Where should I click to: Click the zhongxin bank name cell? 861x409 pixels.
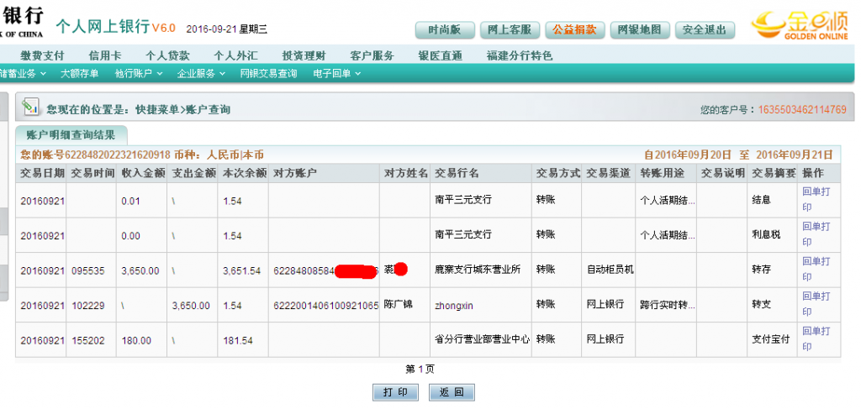[x=453, y=306]
